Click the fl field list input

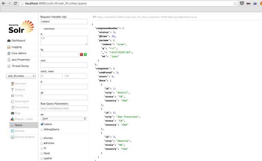[64, 87]
